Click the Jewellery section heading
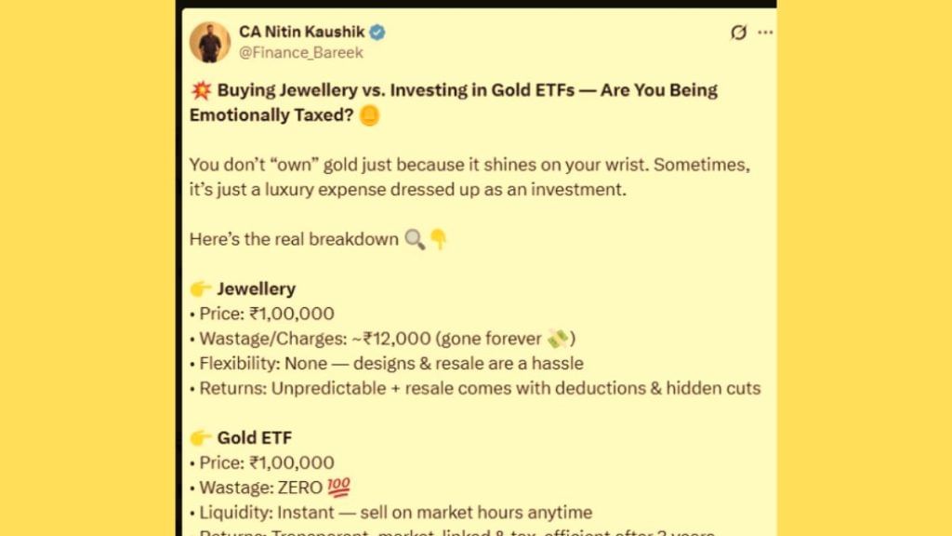 (x=257, y=288)
